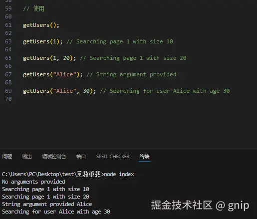Click line number 65 in gutter
Viewport: 257px width, 219px height.
pos(8,58)
